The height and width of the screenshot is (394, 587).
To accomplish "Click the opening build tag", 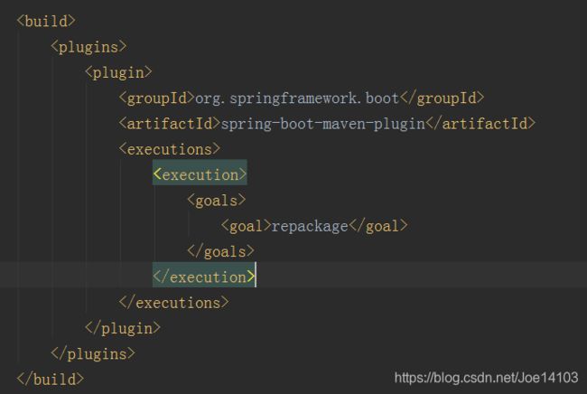I will [46, 22].
